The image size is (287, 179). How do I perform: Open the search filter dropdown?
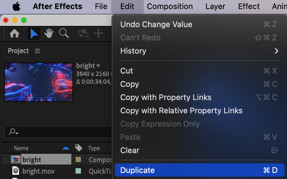(x=14, y=132)
